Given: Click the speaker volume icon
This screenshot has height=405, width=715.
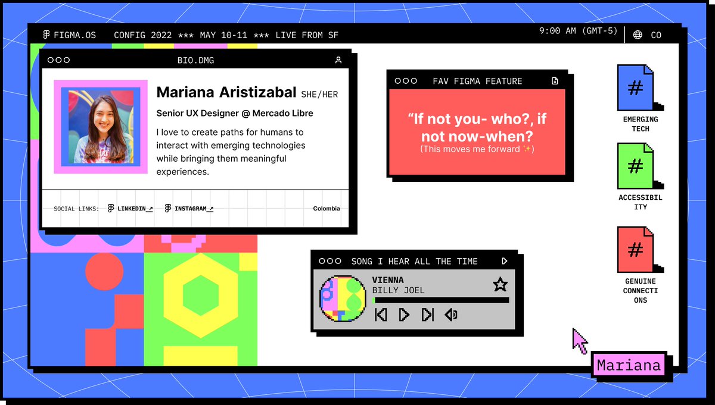Looking at the screenshot, I should click(x=451, y=315).
